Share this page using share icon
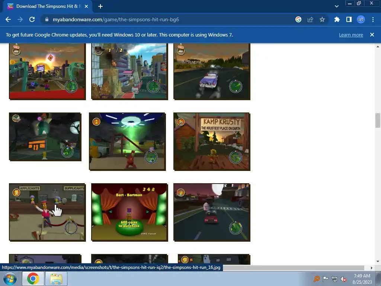Image resolution: width=381 pixels, height=286 pixels. (x=310, y=19)
